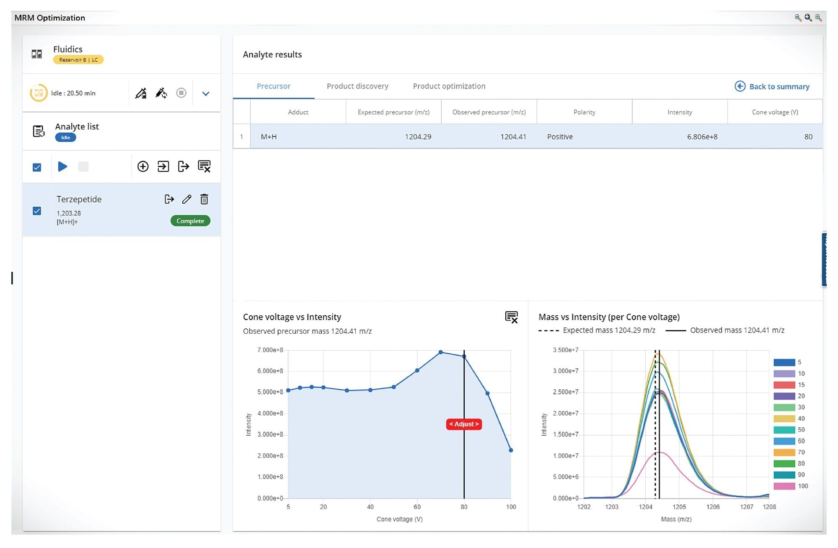Click the infusion refill syringe icon
Viewport: 838px width, 548px height.
tap(162, 93)
